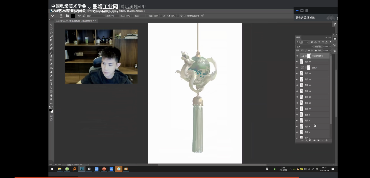This screenshot has height=178, width=370.
Task: Choose the Horizontal Type tool
Action: point(51,84)
